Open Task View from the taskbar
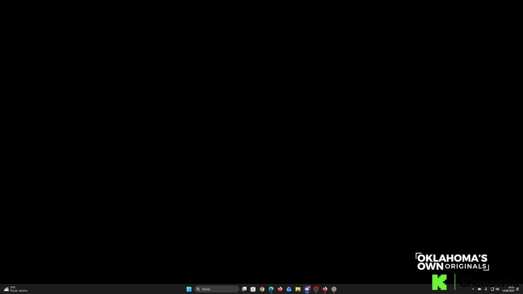Image resolution: width=523 pixels, height=294 pixels. tap(244, 289)
